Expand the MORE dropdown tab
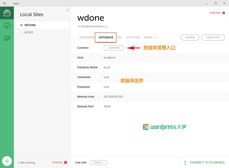Image resolution: width=229 pixels, height=168 pixels. (151, 37)
